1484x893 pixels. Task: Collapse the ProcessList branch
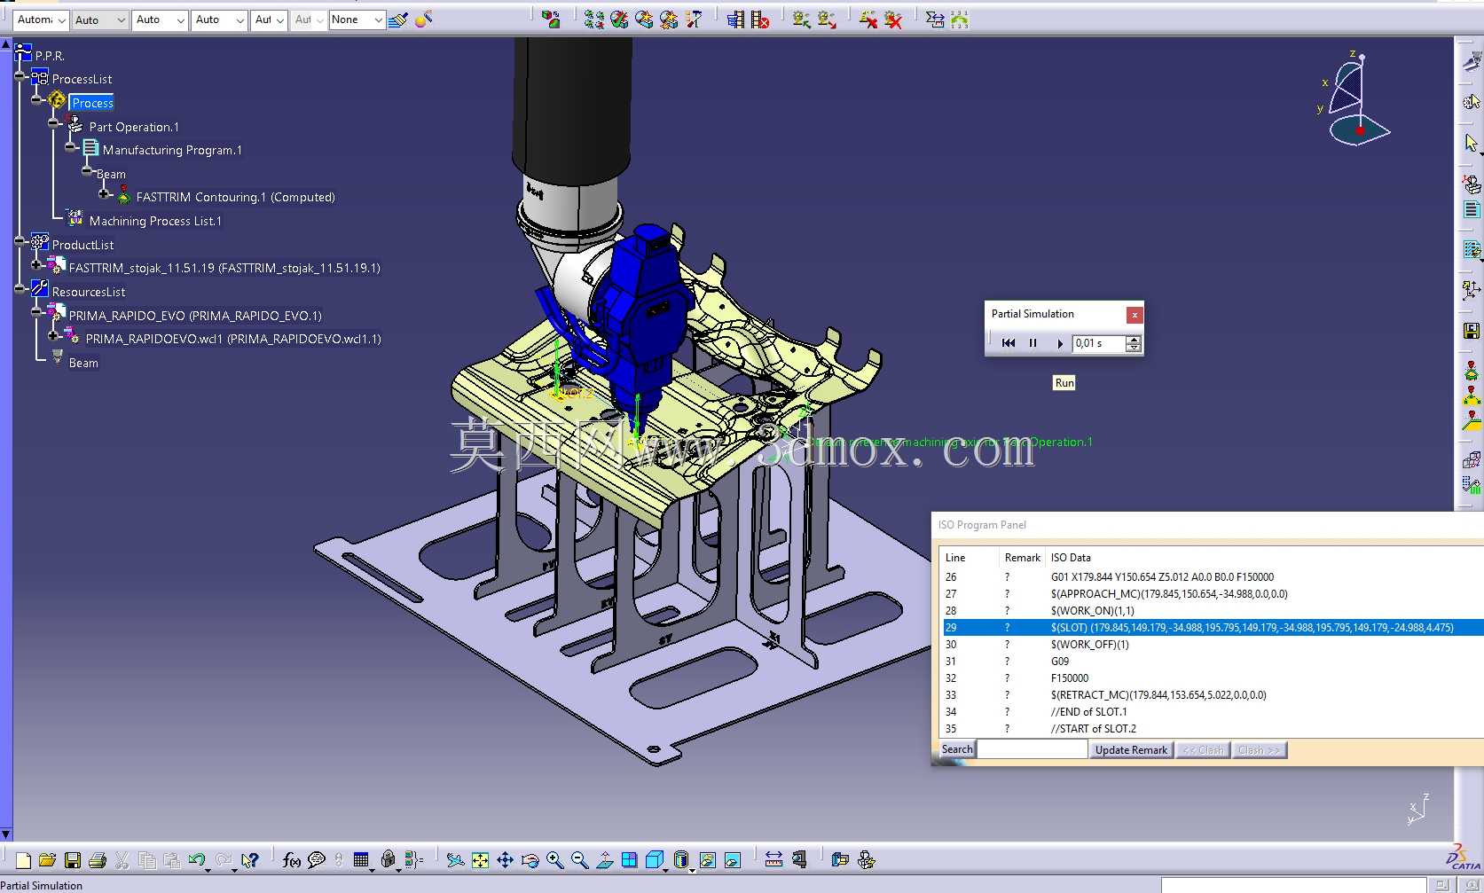click(20, 76)
